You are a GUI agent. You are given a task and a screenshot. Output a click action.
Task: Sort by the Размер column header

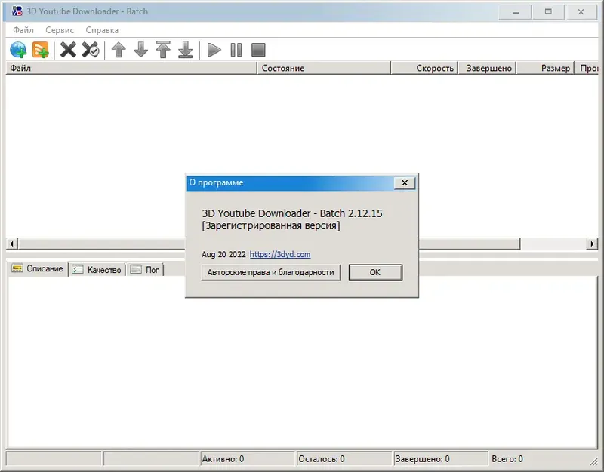pos(545,68)
